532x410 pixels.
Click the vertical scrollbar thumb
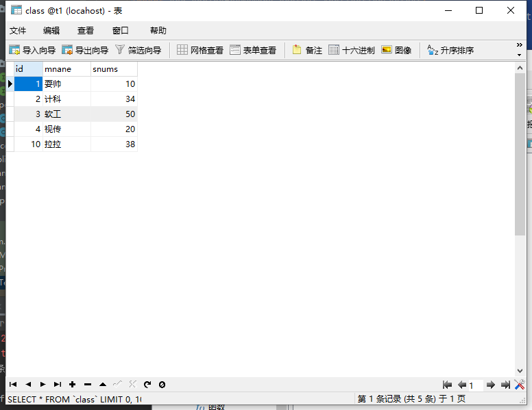click(520, 154)
